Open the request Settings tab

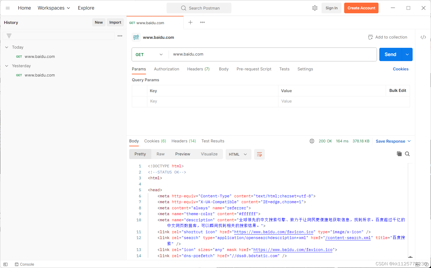pyautogui.click(x=305, y=69)
